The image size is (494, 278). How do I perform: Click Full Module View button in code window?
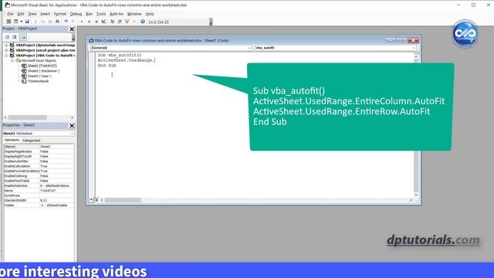coord(96,200)
